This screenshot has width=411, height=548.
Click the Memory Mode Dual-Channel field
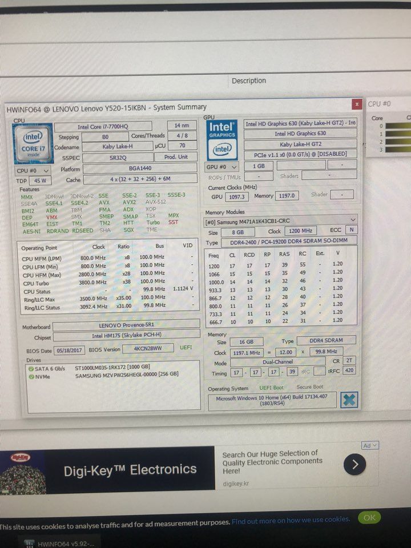[278, 362]
